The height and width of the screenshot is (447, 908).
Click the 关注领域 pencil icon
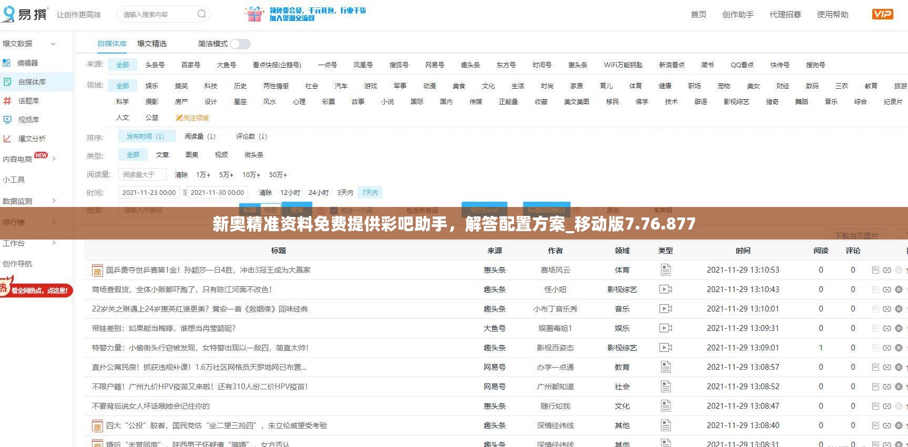(179, 118)
